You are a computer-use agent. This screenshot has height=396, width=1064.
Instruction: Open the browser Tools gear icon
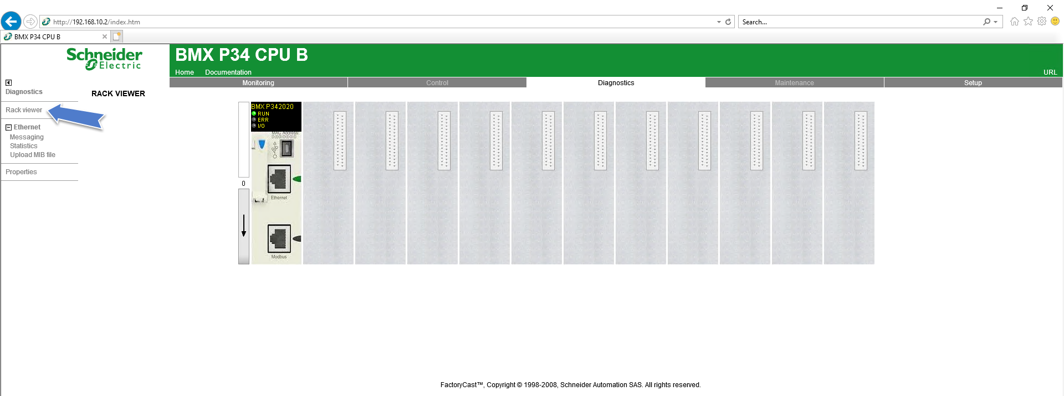(1042, 22)
